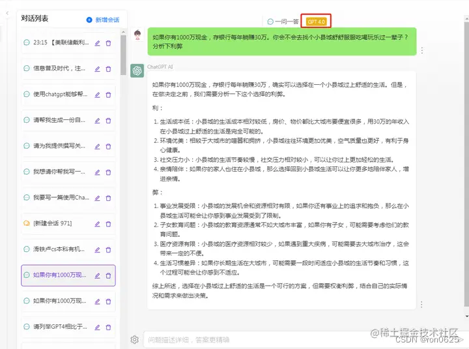Open more options for the AI reply
469x349 pixels.
click(x=421, y=305)
